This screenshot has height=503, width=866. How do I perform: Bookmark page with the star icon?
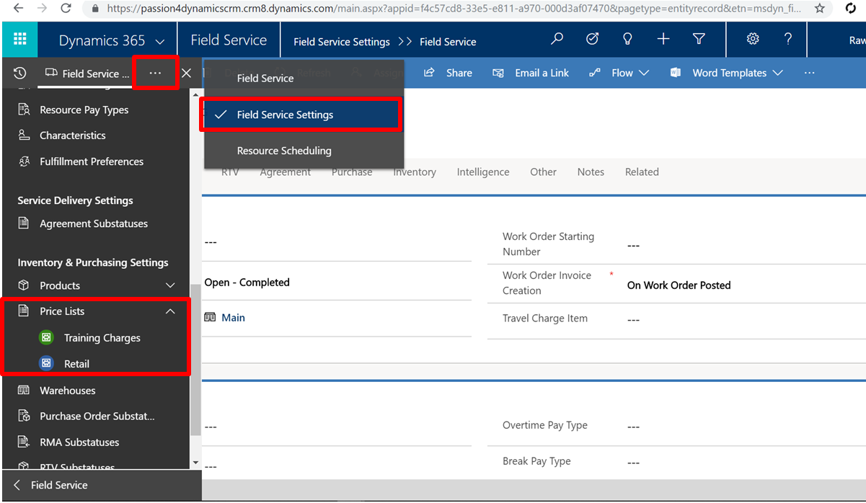tap(819, 9)
